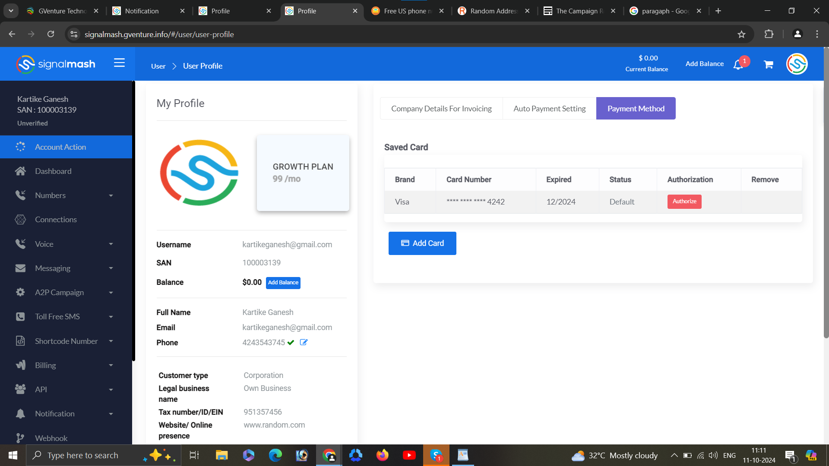Open the user avatar in header
Image resolution: width=829 pixels, height=466 pixels.
pos(797,64)
